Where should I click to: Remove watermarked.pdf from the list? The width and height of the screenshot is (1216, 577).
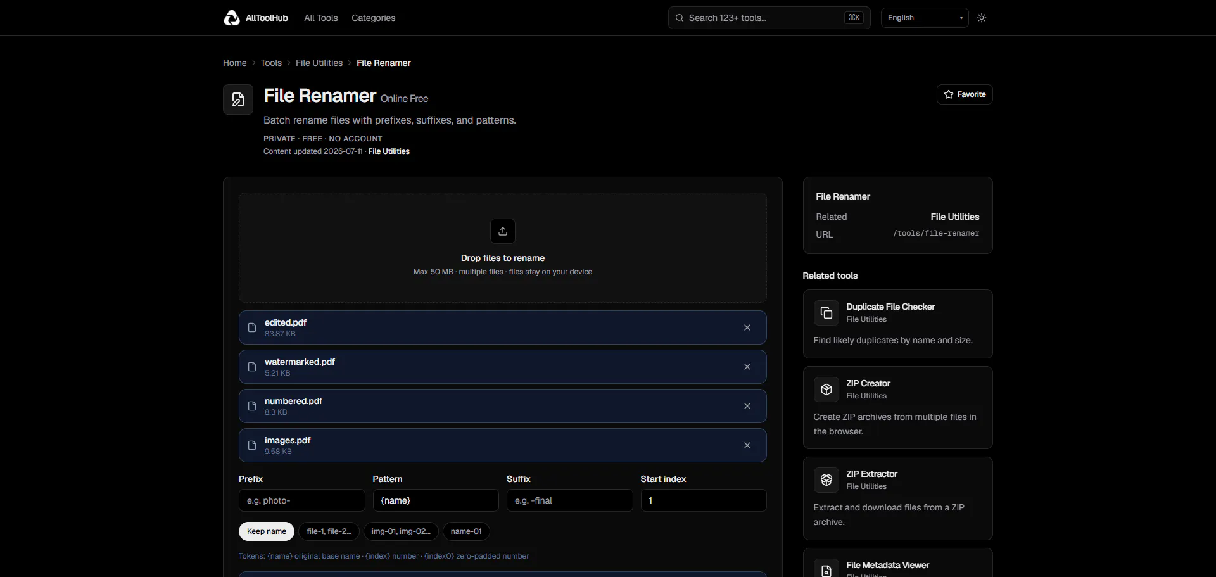coord(747,367)
